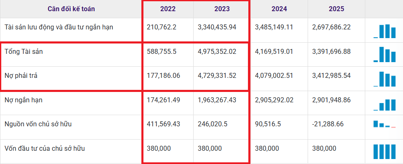Open the Vốn đầu tư của chủ sở hữu sparkline
403x164 pixels.
(x=384, y=152)
